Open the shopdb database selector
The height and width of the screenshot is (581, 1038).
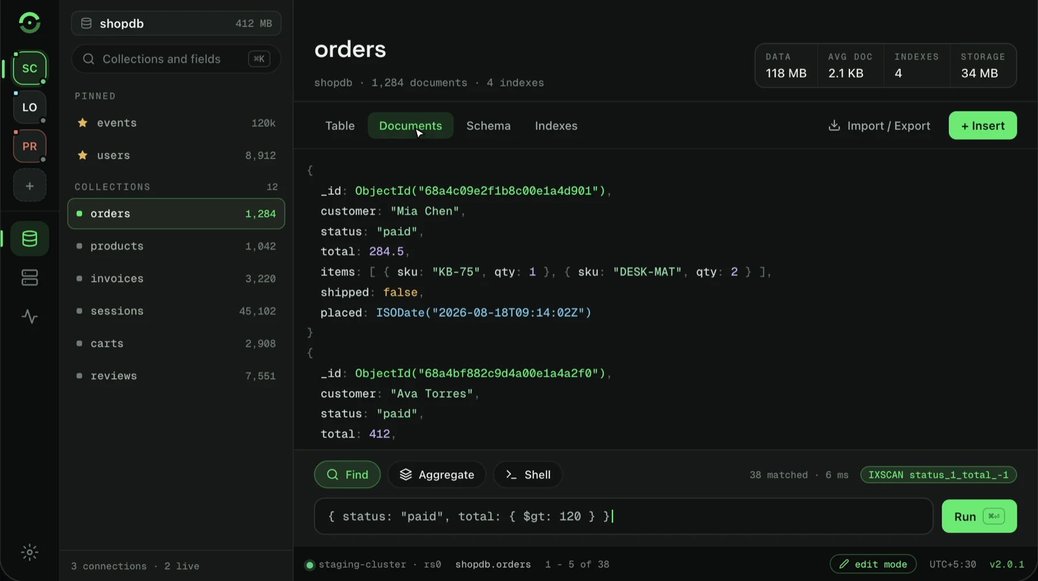point(176,23)
